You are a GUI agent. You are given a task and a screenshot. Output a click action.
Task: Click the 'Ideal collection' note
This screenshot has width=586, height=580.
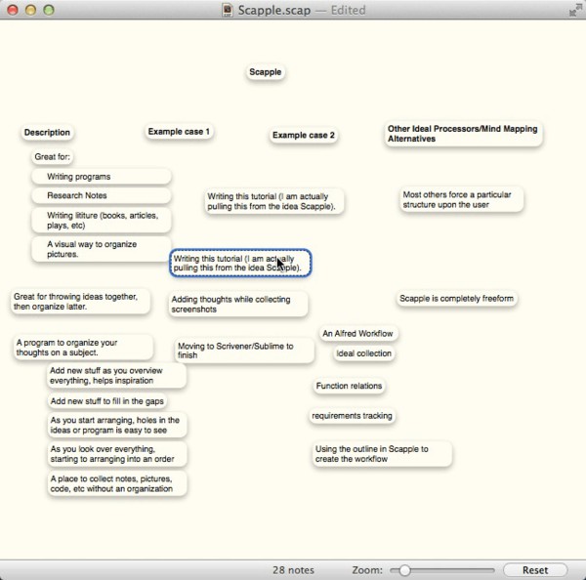coord(363,353)
